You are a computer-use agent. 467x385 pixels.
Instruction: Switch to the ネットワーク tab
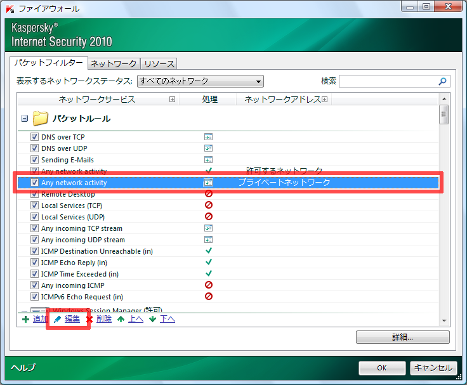(x=113, y=63)
